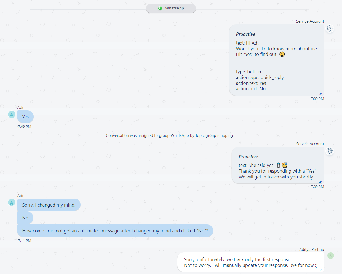Click the automated message question bubble
Viewport: 342px width, 274px height.
115,231
